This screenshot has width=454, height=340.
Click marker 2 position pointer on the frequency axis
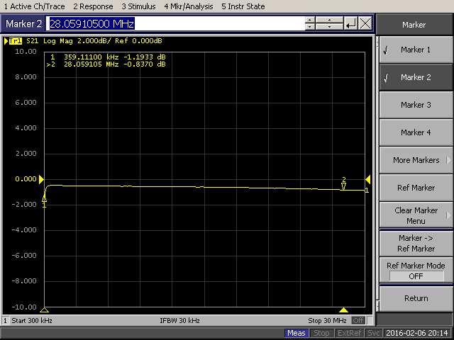point(343,310)
